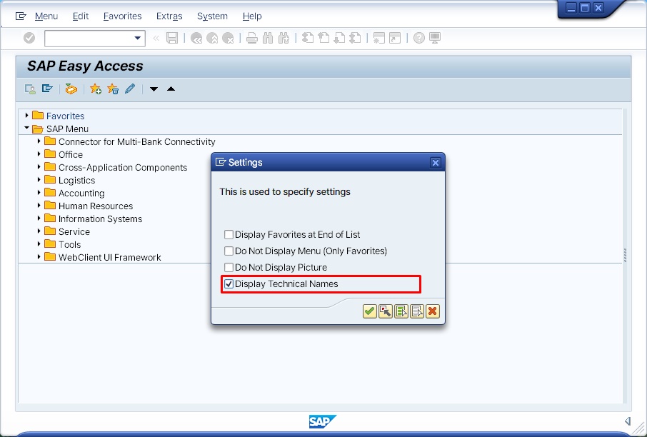Open the Edit menu
Image resolution: width=647 pixels, height=437 pixels.
coord(81,16)
